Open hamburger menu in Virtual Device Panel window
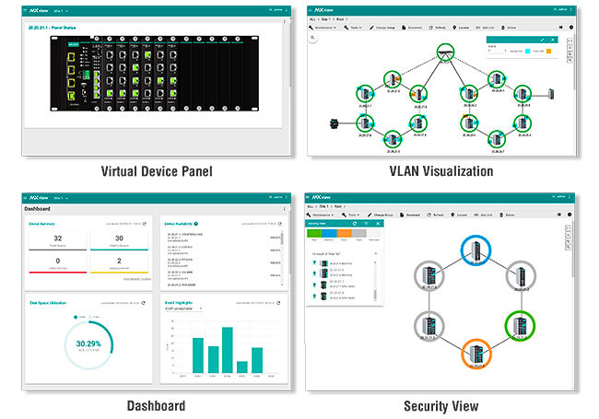 coord(25,11)
